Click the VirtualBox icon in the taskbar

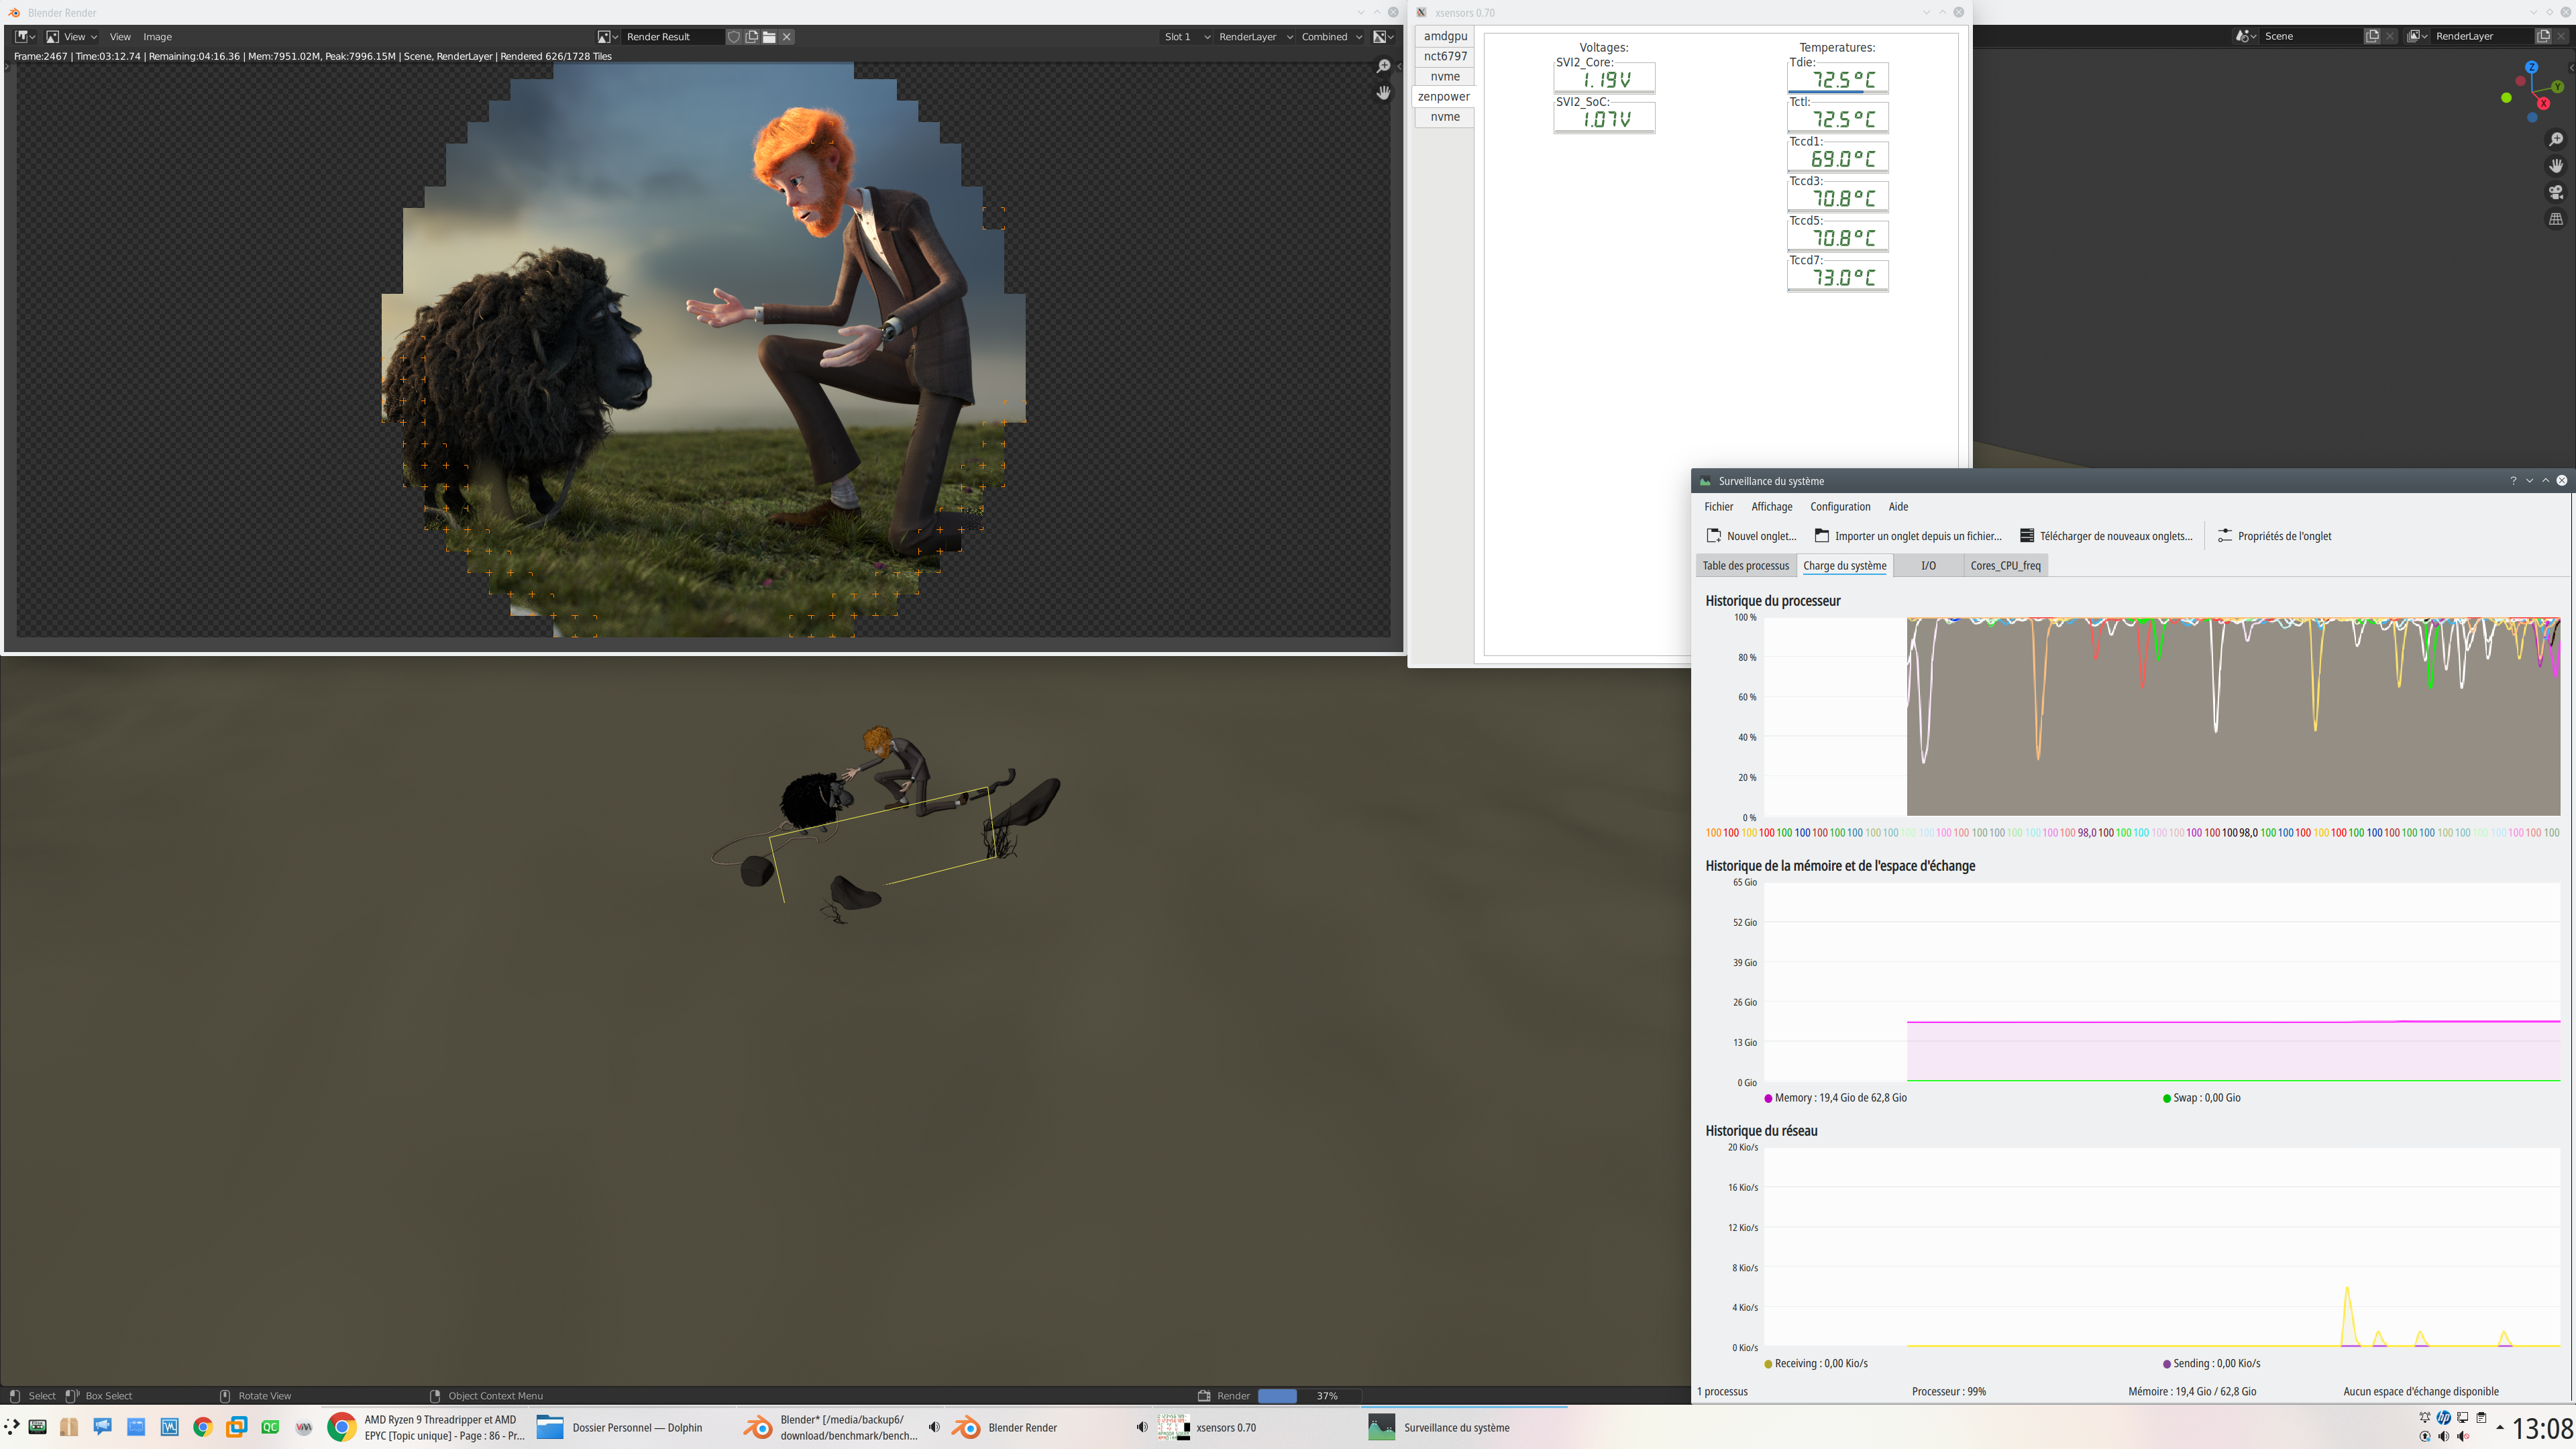pos(237,1427)
